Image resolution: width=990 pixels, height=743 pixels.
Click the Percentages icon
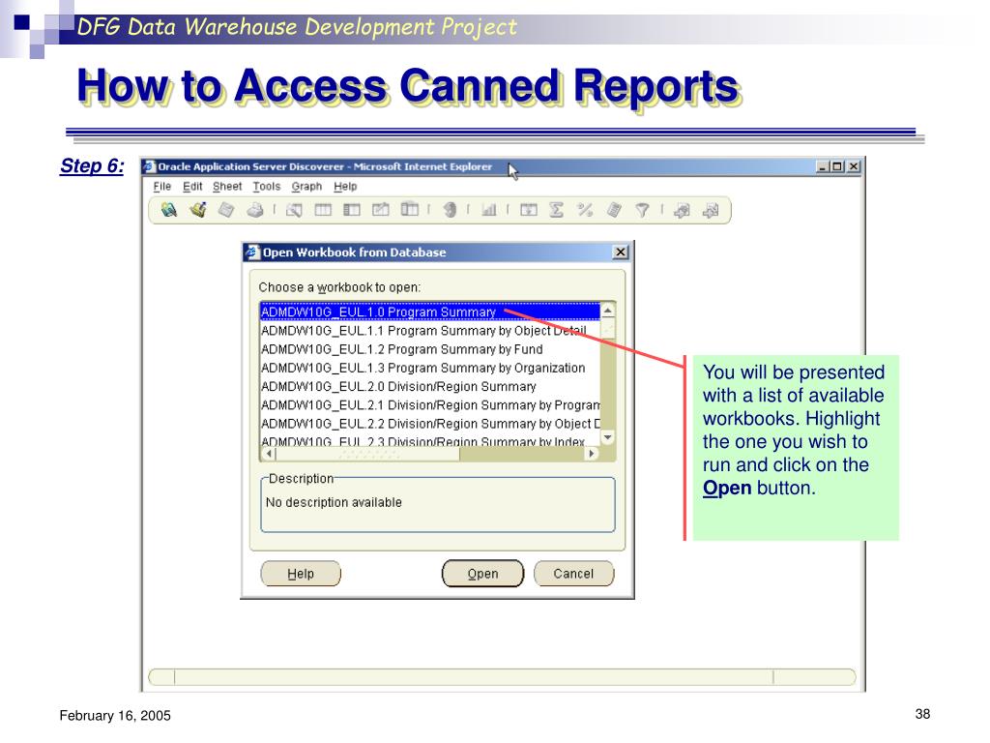(585, 210)
